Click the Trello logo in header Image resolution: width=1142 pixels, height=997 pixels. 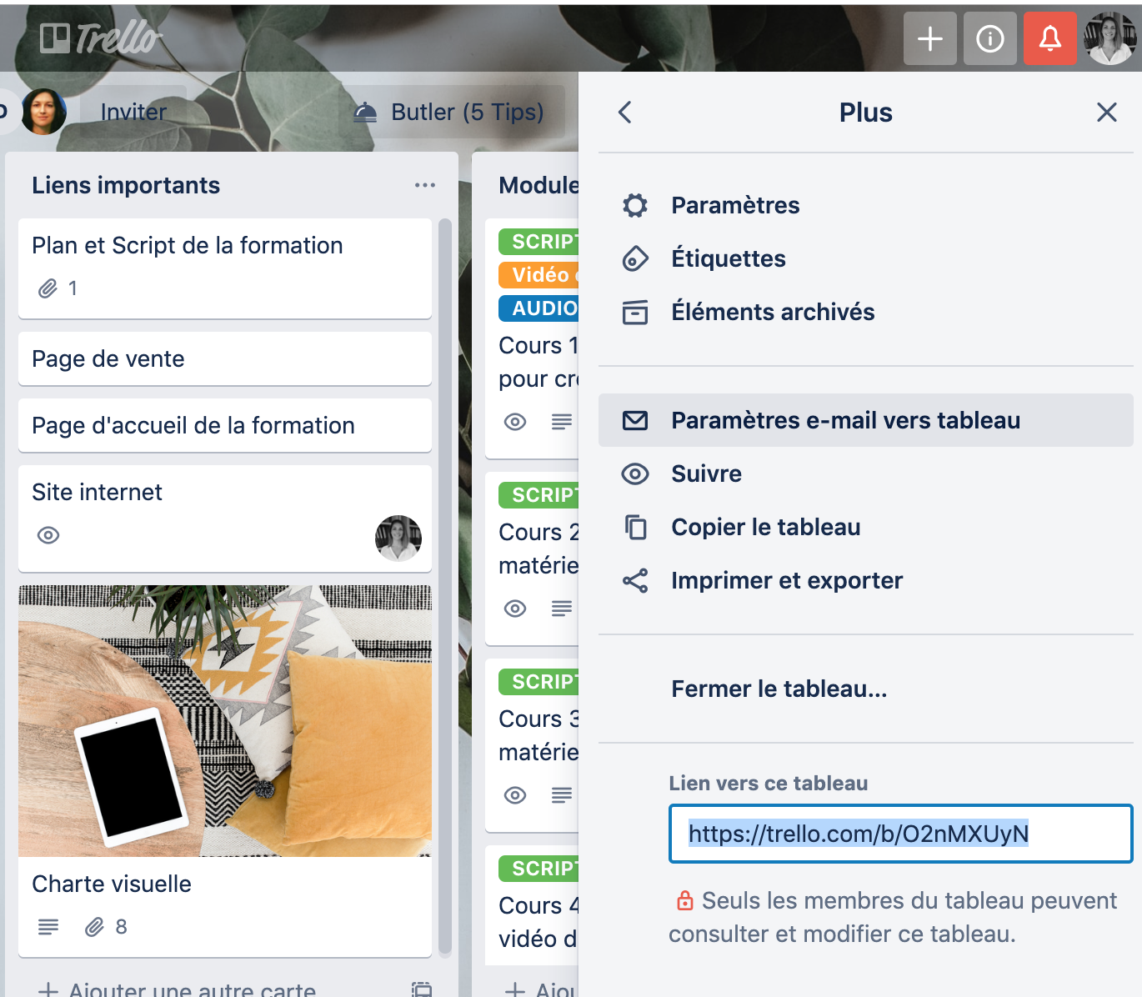pyautogui.click(x=100, y=38)
